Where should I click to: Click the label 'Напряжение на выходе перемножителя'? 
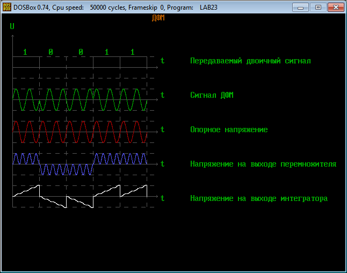coord(263,164)
